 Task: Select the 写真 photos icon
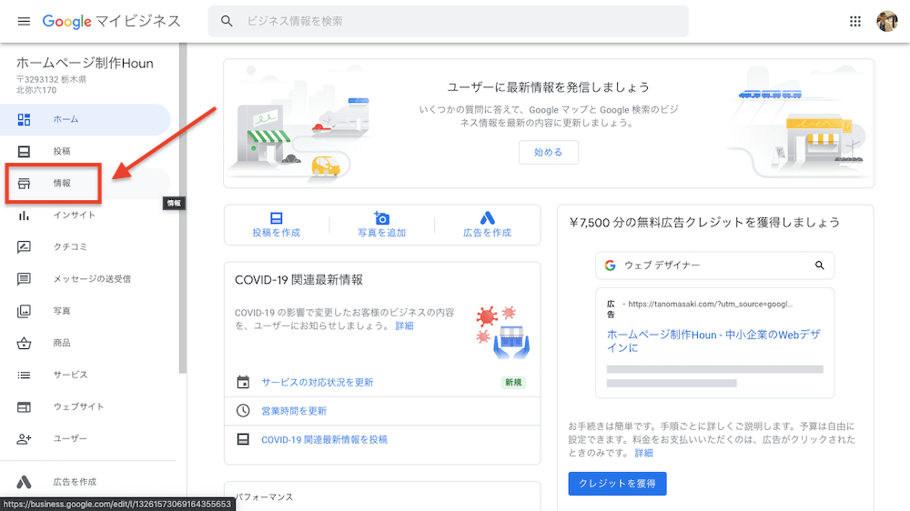click(x=24, y=311)
